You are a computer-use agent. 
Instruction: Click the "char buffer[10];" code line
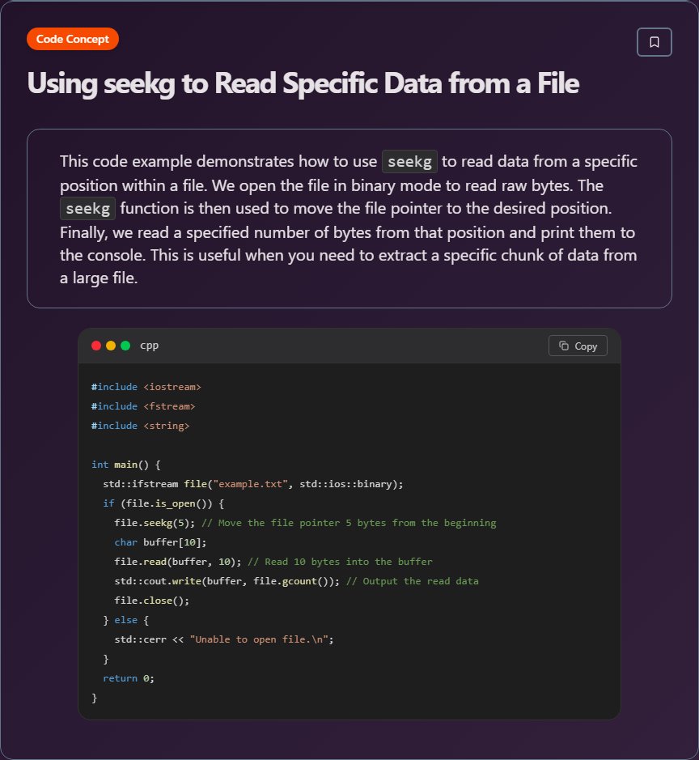point(160,542)
